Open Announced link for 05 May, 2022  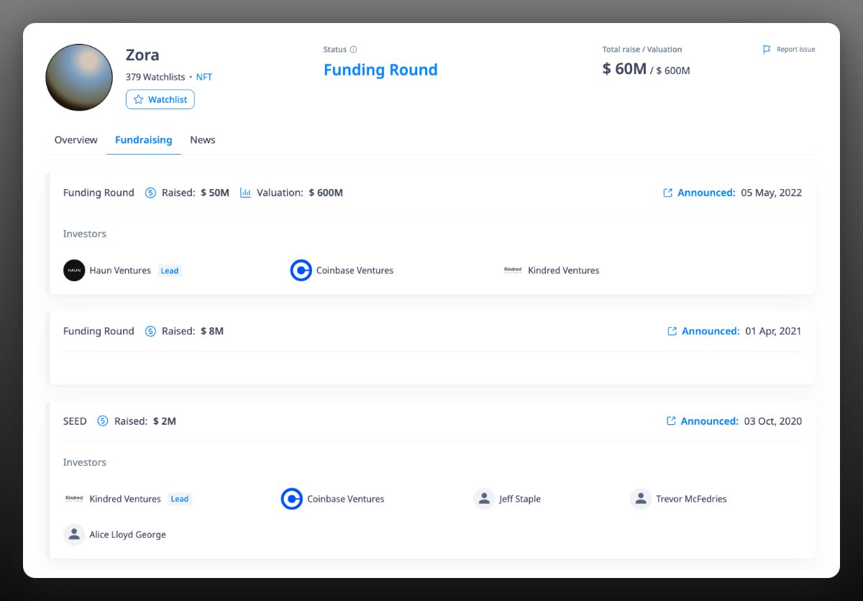[x=706, y=193]
